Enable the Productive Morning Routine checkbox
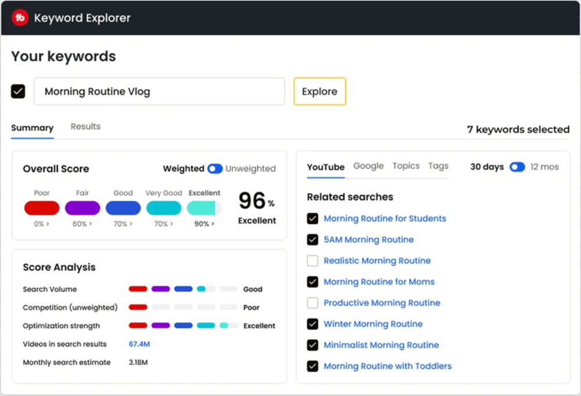Viewport: 581px width, 396px height. 313,303
